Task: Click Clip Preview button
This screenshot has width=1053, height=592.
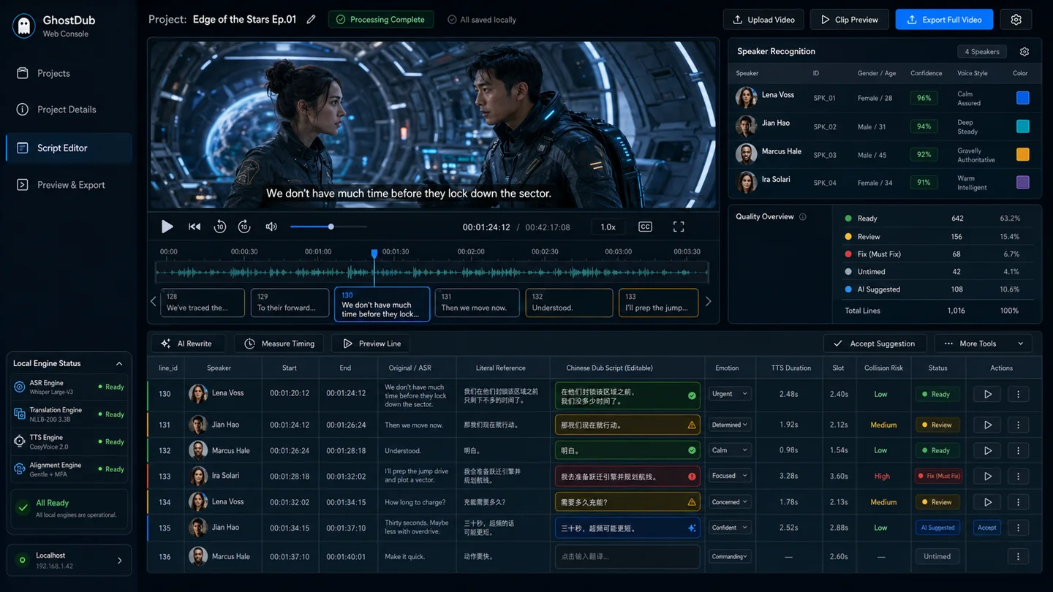Action: pyautogui.click(x=849, y=20)
